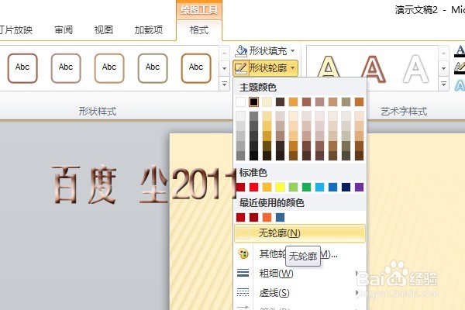Switch to the 审阅 tab
This screenshot has width=465, height=310.
coord(64,29)
